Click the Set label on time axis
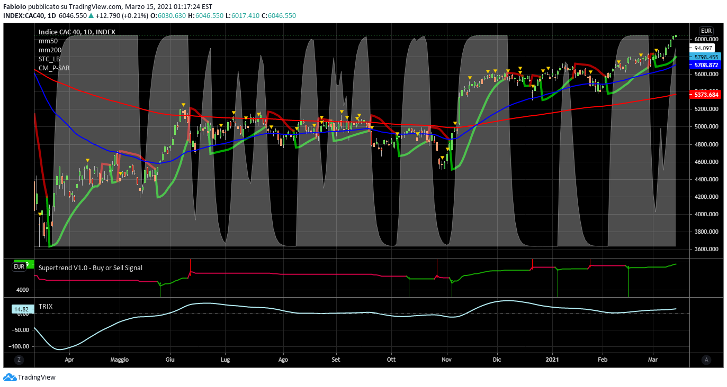Viewport: 727px width, 387px height. [x=336, y=360]
